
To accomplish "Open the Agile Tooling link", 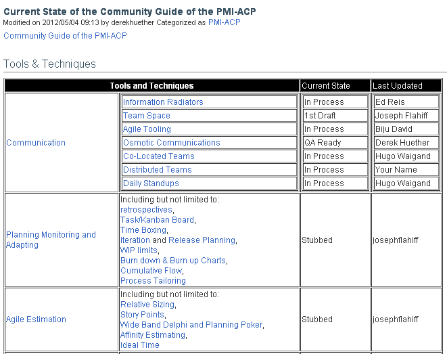I will point(147,129).
